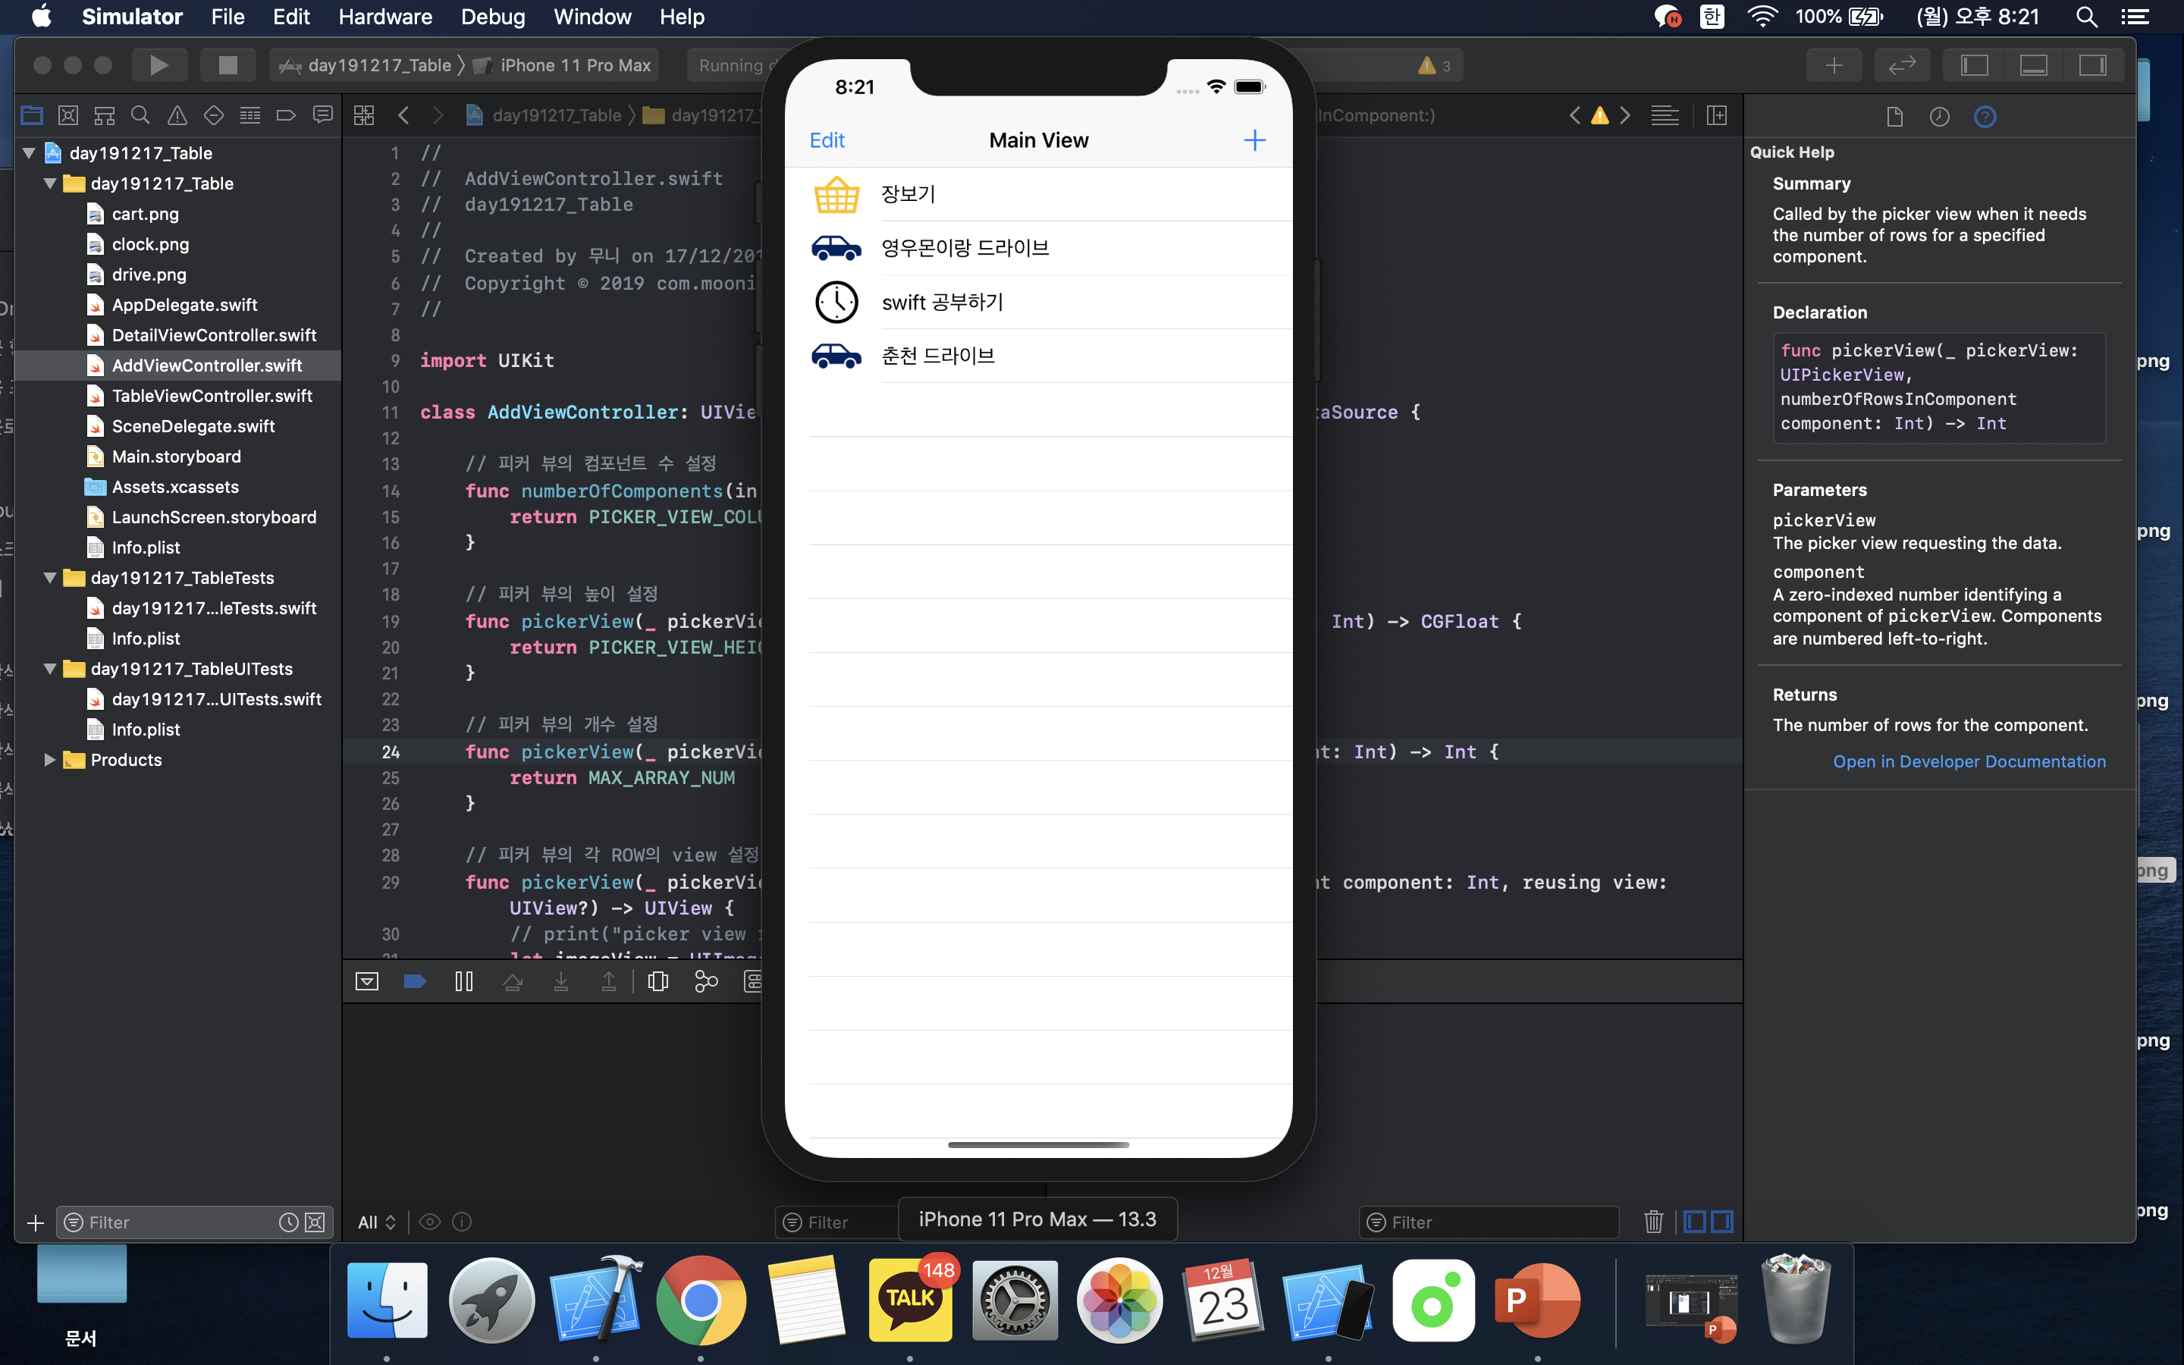Click the Stop button in Xcode toolbar

click(227, 65)
